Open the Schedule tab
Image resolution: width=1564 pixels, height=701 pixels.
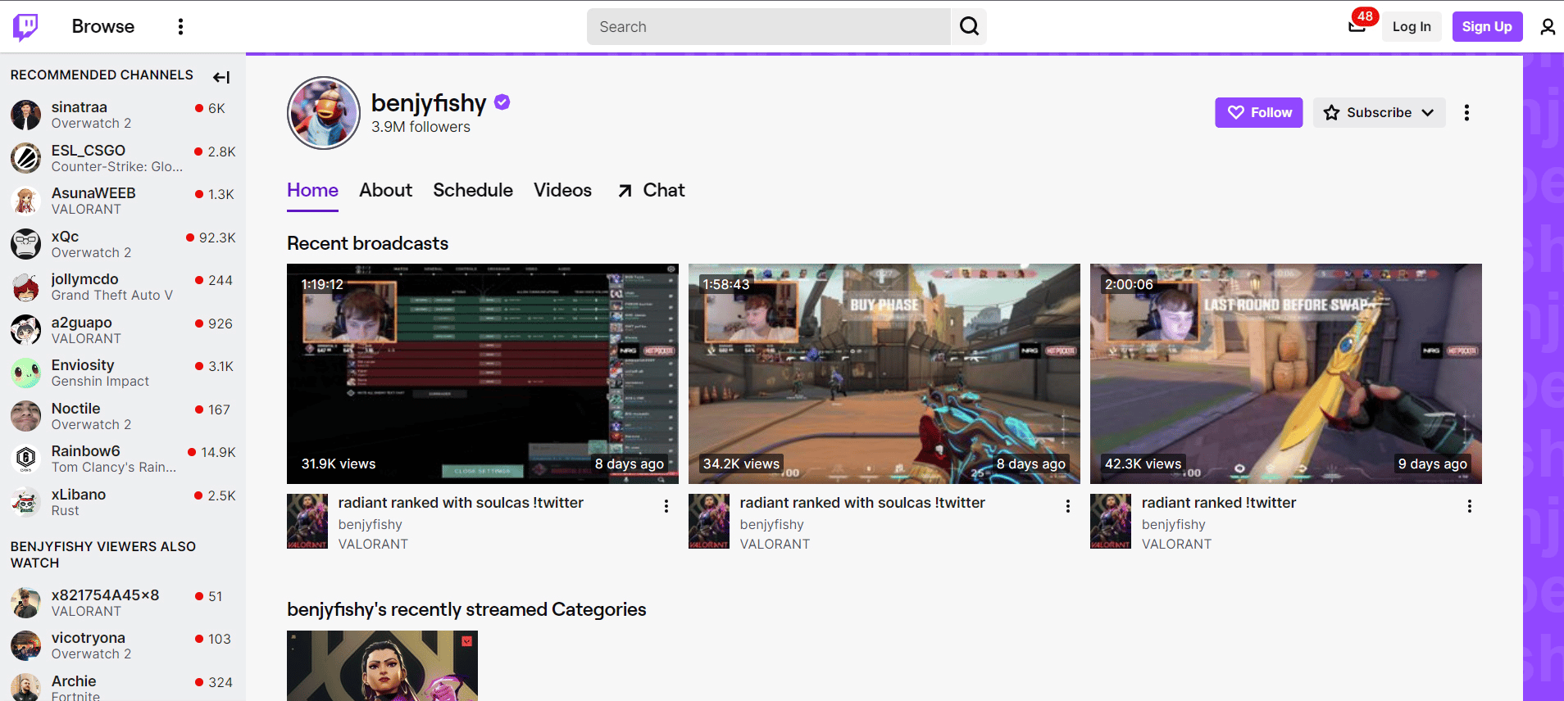click(473, 190)
